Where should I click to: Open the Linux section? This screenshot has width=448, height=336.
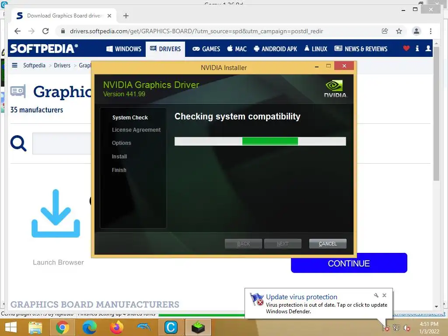click(x=316, y=49)
